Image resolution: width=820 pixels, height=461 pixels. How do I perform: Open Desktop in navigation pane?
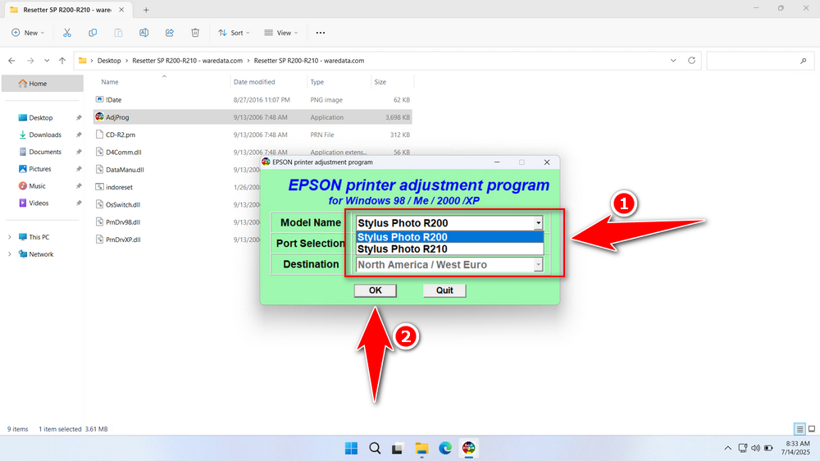click(x=41, y=118)
